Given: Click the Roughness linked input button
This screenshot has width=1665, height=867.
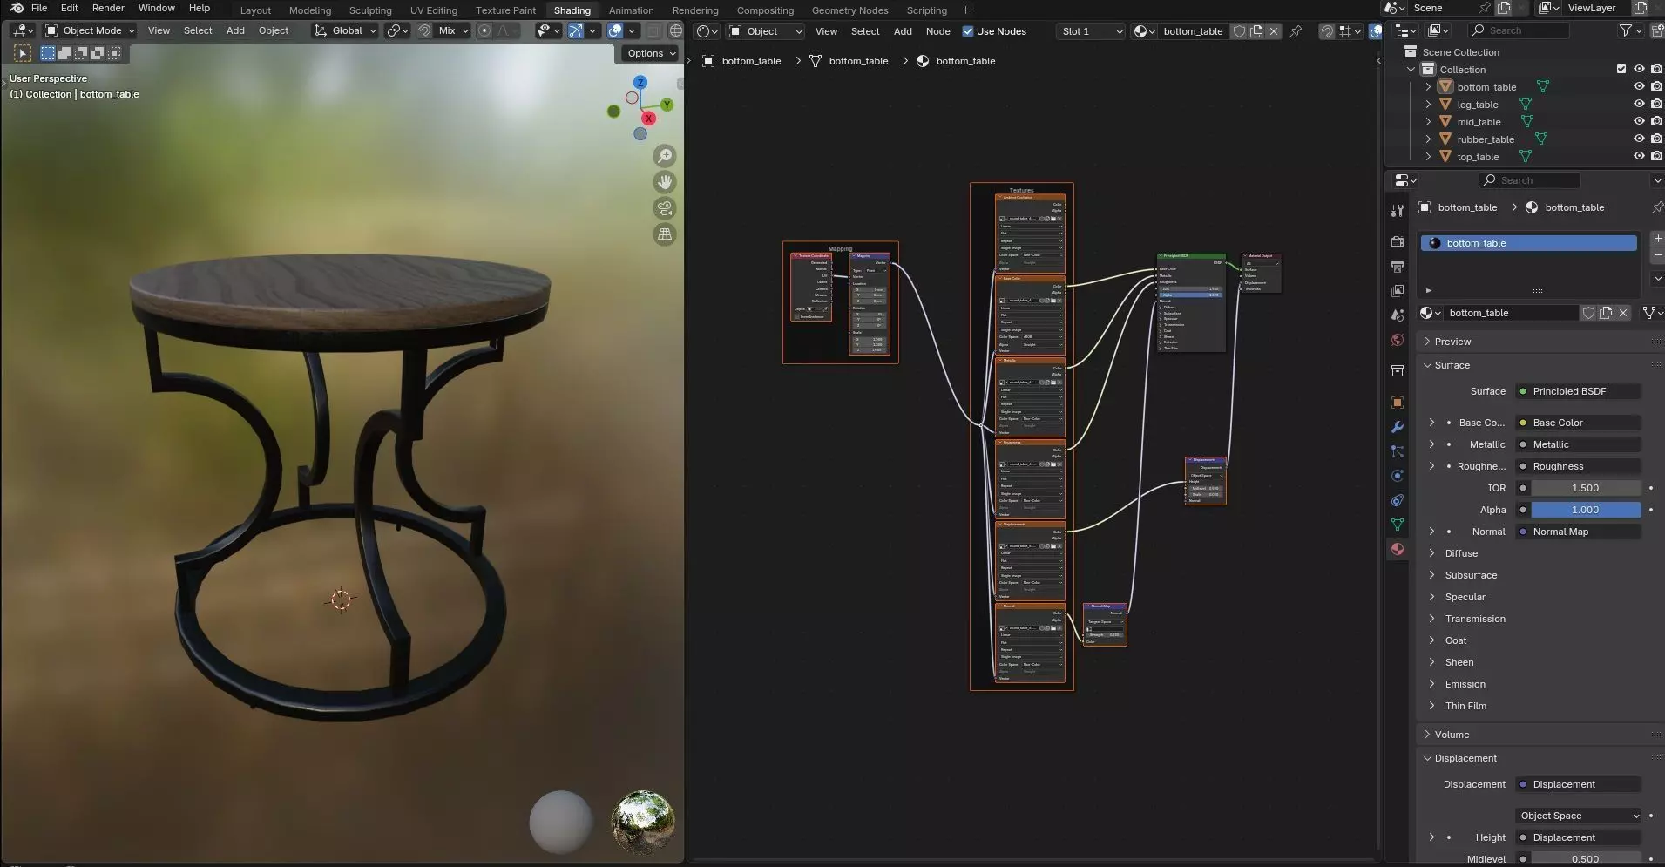Looking at the screenshot, I should (x=1579, y=466).
